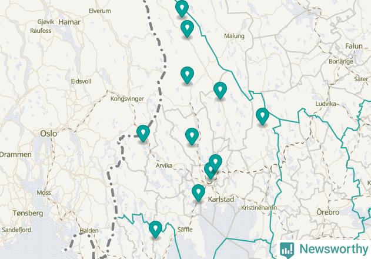Click the upper pin of the overlapping pair above Karlstad

216,161
